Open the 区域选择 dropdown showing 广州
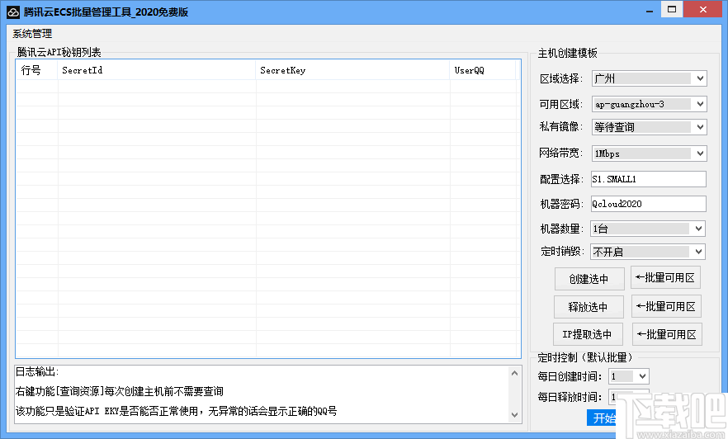The height and width of the screenshot is (439, 728). coord(649,78)
